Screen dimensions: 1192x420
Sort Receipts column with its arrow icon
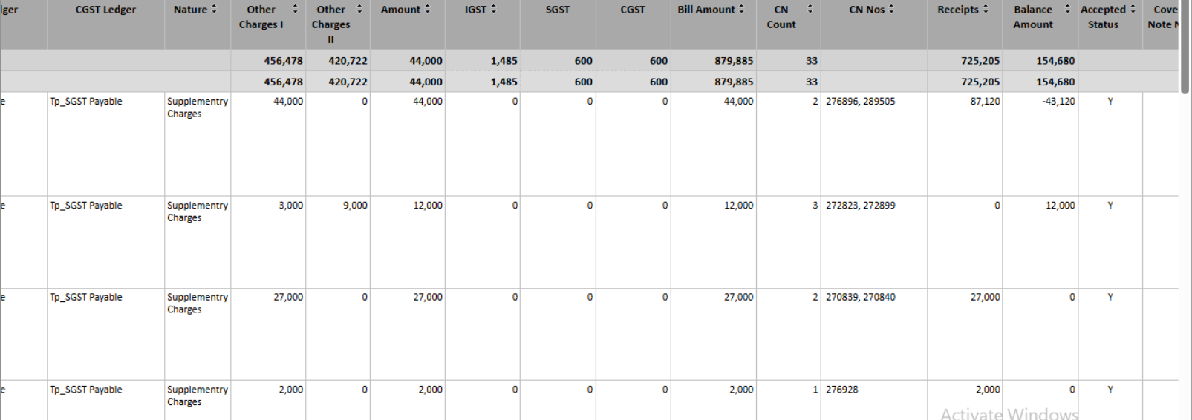pos(986,10)
